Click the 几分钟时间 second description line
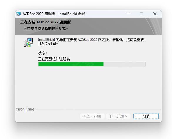Viewport: 172px width, 139px height. pyautogui.click(x=48, y=43)
